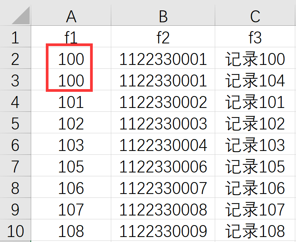Select the row 10 header
Screen dimensions: 296x242
pyautogui.click(x=15, y=231)
